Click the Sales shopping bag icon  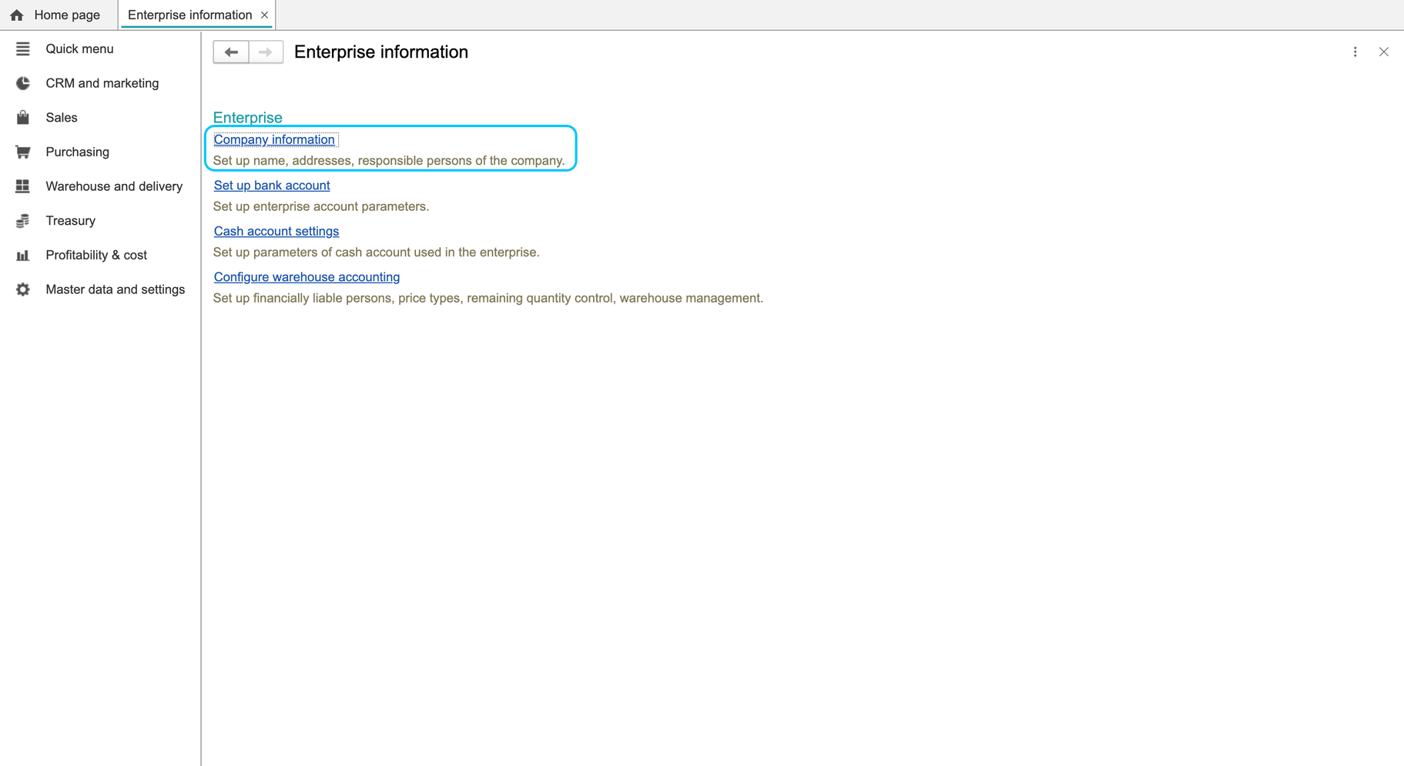pos(22,117)
